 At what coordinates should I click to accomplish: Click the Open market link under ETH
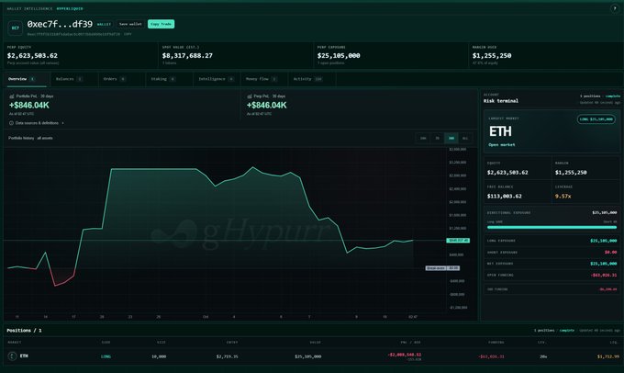501,144
